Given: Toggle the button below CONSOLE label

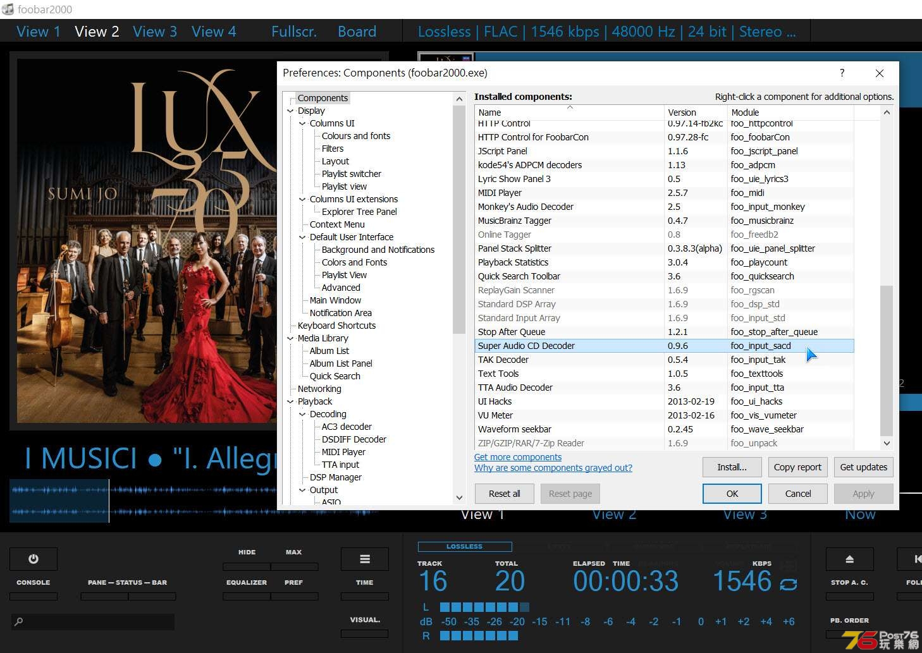Looking at the screenshot, I should pyautogui.click(x=34, y=596).
